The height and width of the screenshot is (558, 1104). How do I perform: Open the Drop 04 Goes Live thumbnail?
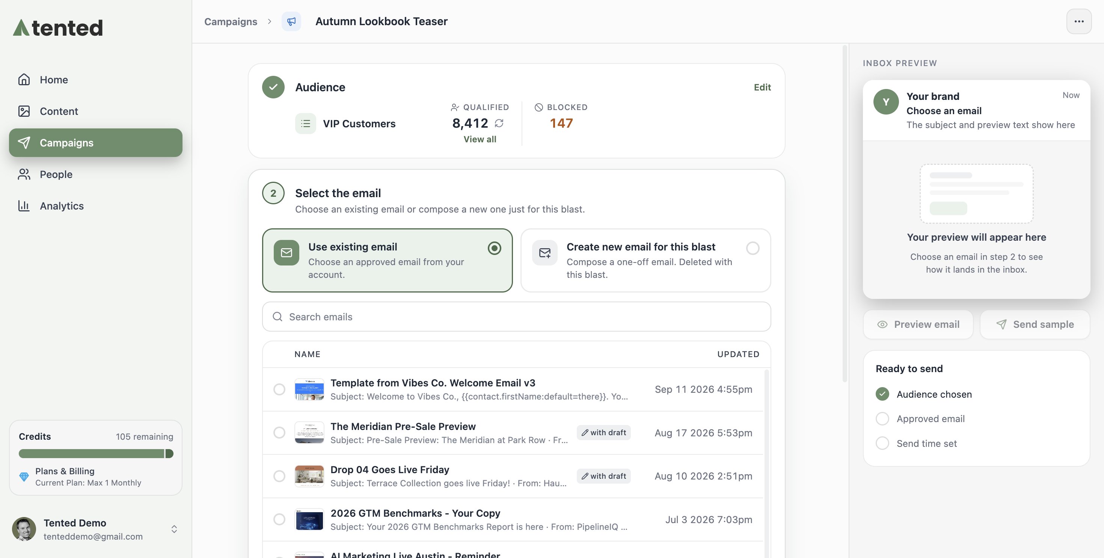coord(309,476)
